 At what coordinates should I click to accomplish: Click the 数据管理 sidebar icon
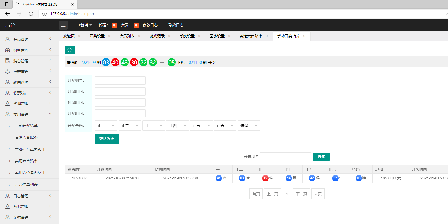point(8,207)
